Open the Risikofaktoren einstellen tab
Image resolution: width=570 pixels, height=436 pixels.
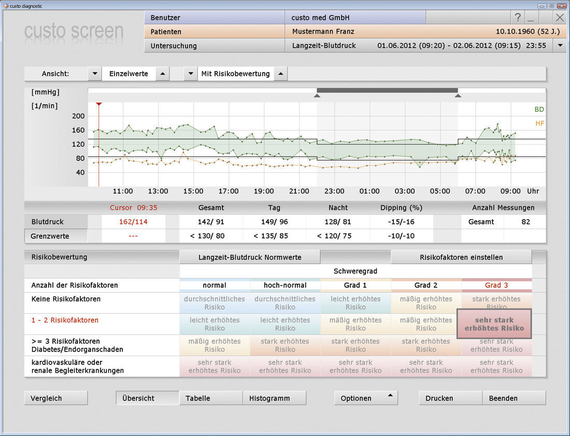[461, 257]
